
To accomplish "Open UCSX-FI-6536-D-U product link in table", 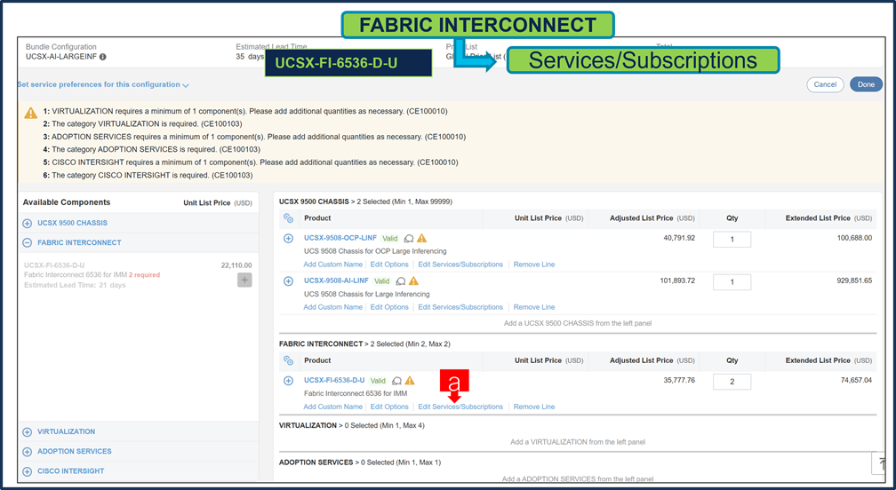I will click(x=334, y=380).
